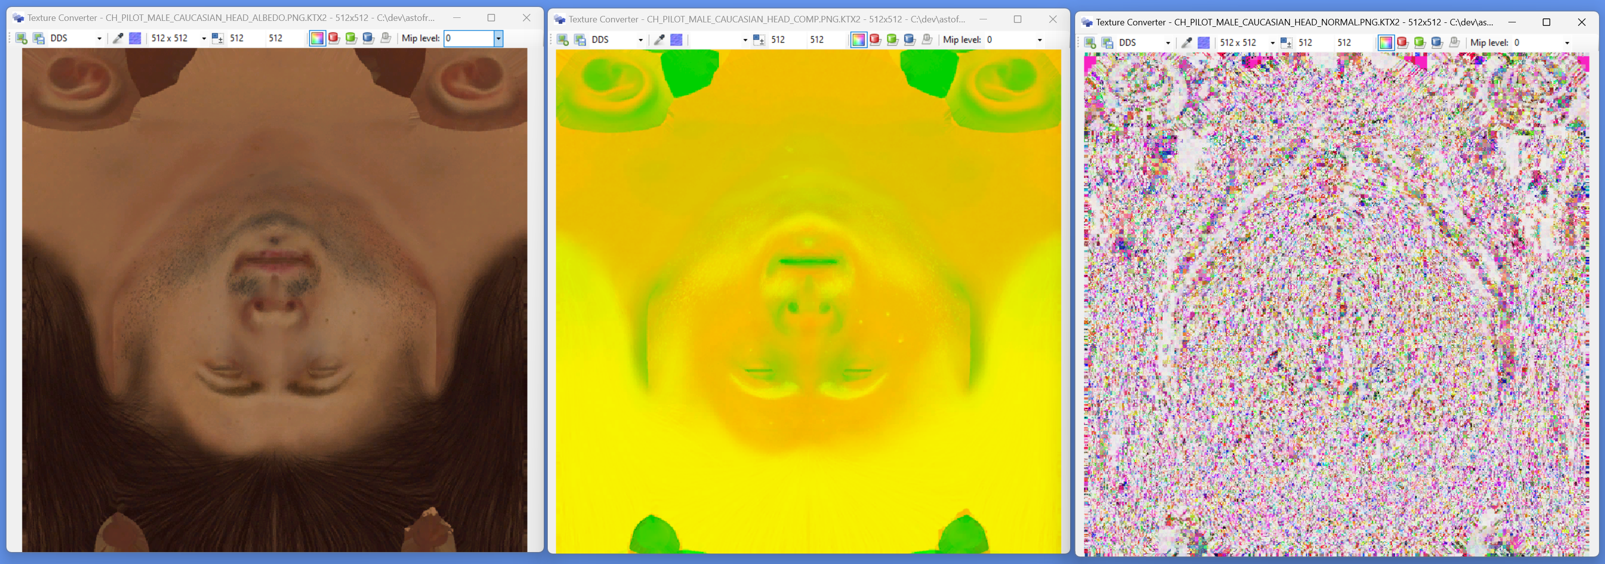Toggle the alpha channel in ALBEDO window
This screenshot has height=564, width=1605.
point(386,38)
